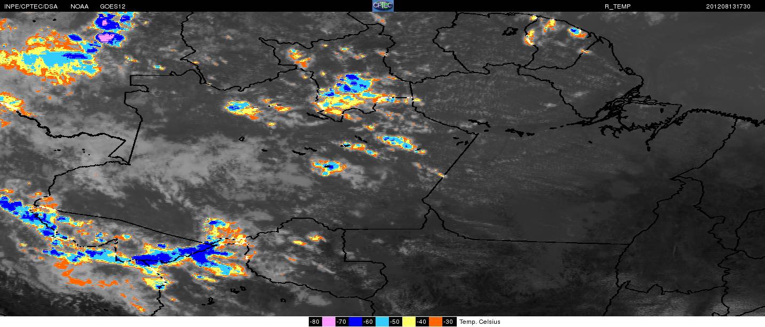The image size is (765, 327).
Task: Click the CPTEC logo in the header
Action: pos(382,6)
